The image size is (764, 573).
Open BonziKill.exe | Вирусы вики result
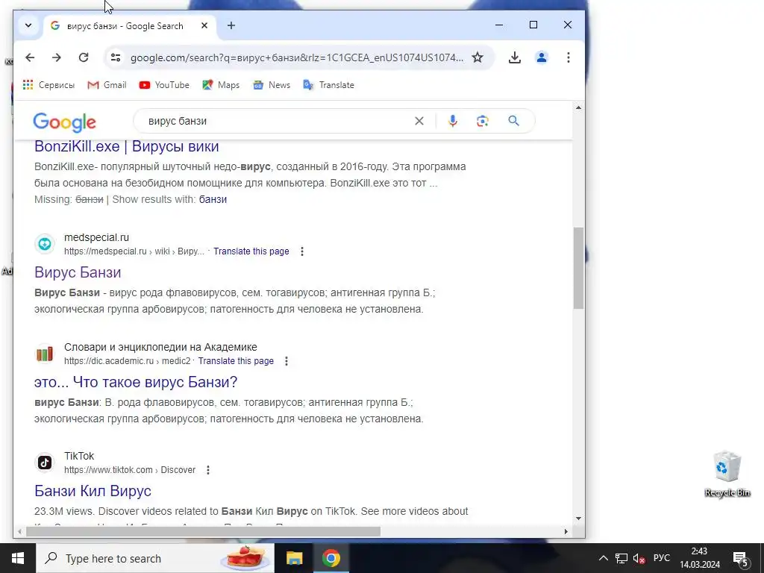point(127,146)
